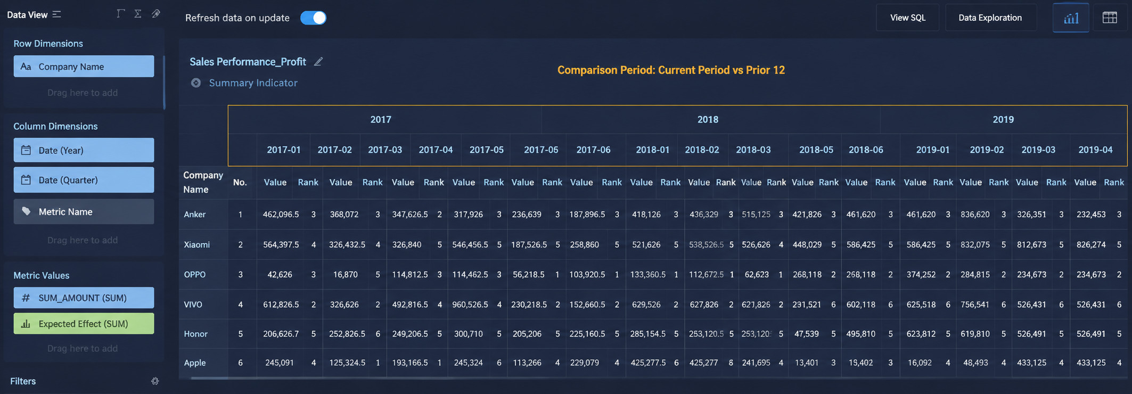
Task: Select Date (Year) column dimension
Action: tap(84, 150)
